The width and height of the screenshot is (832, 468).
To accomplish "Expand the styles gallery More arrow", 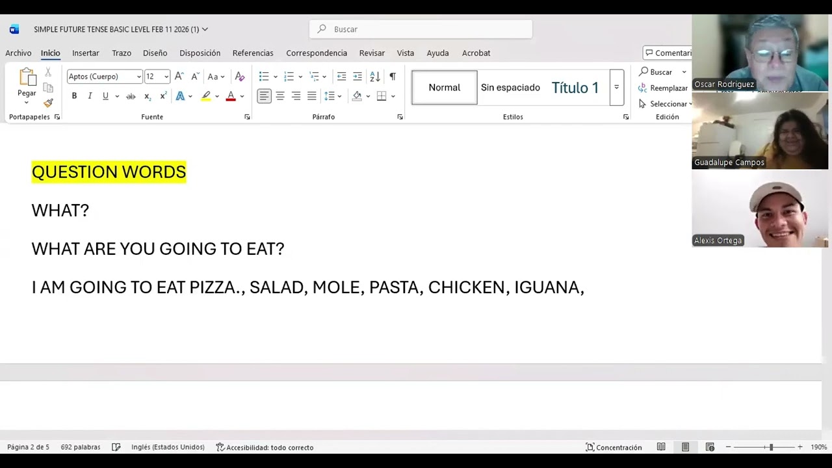I will (x=617, y=87).
